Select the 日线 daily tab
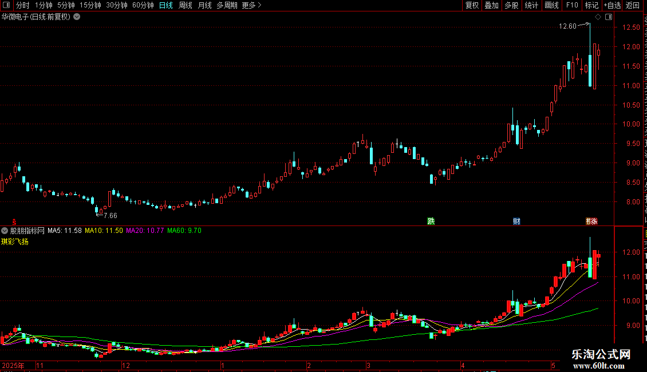 pyautogui.click(x=166, y=5)
